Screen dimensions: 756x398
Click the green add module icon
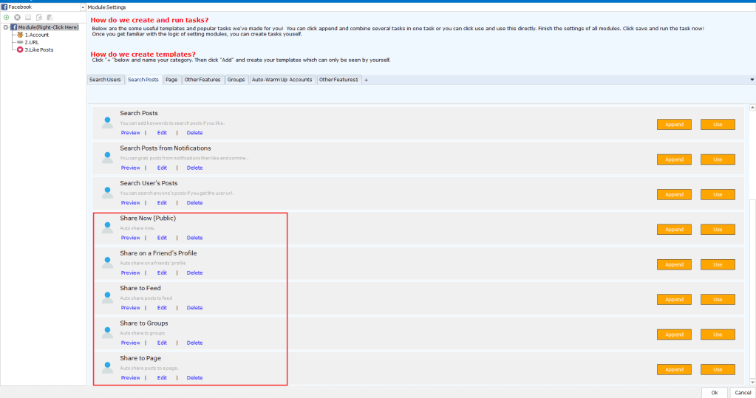pyautogui.click(x=7, y=16)
